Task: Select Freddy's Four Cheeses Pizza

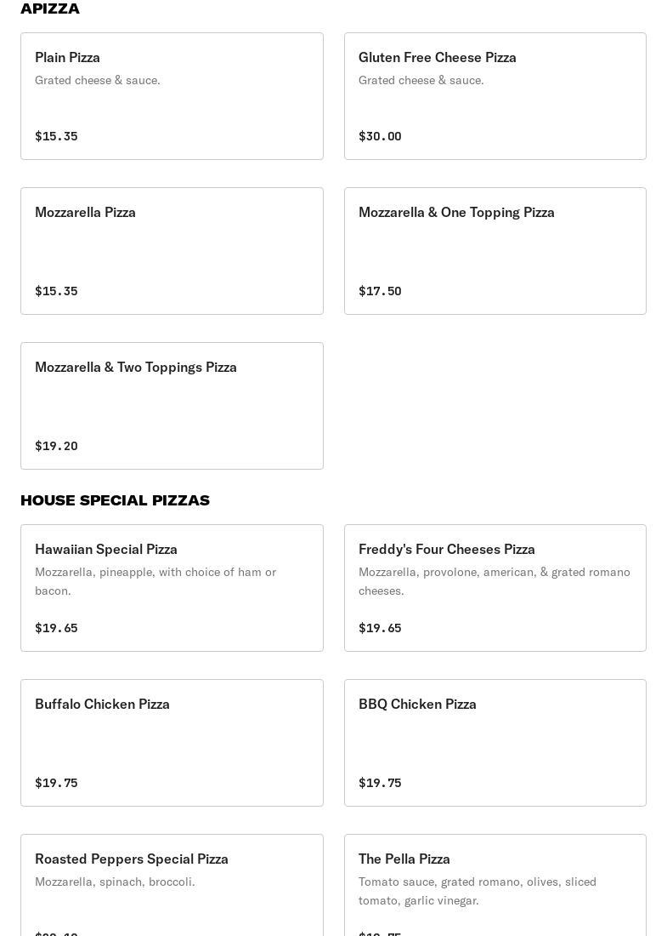Action: [x=495, y=588]
